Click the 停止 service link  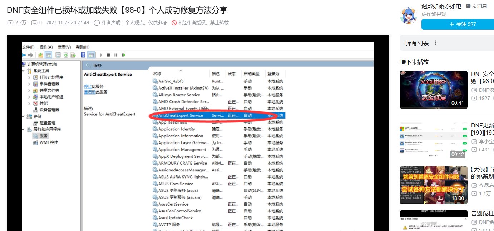88,86
